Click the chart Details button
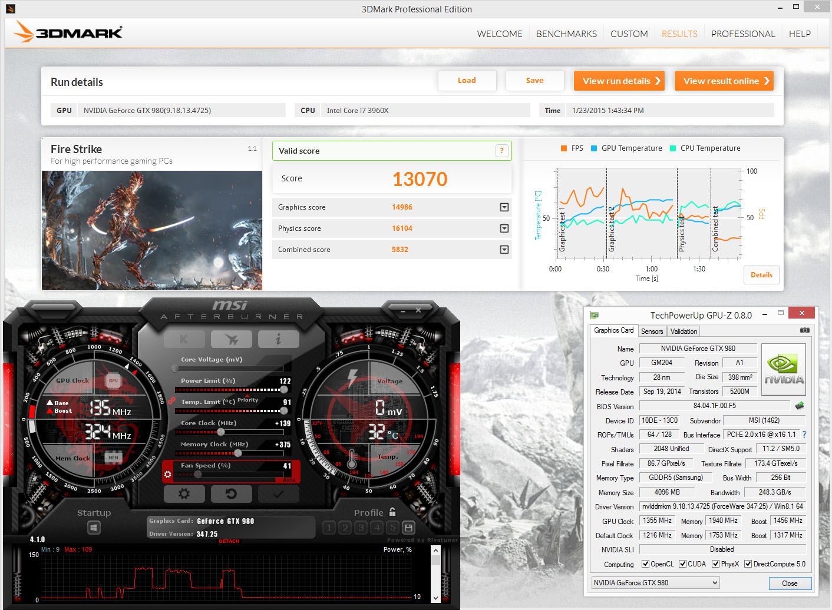832x610 pixels. click(761, 275)
